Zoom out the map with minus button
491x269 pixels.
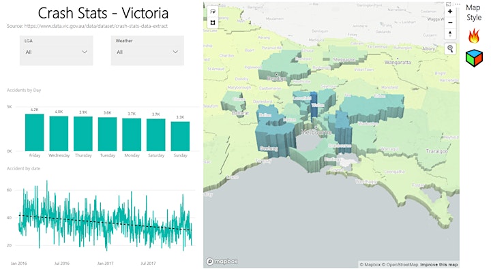pyautogui.click(x=450, y=23)
